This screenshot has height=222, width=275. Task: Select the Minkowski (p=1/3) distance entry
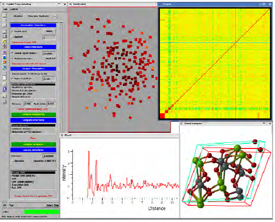tap(33, 132)
